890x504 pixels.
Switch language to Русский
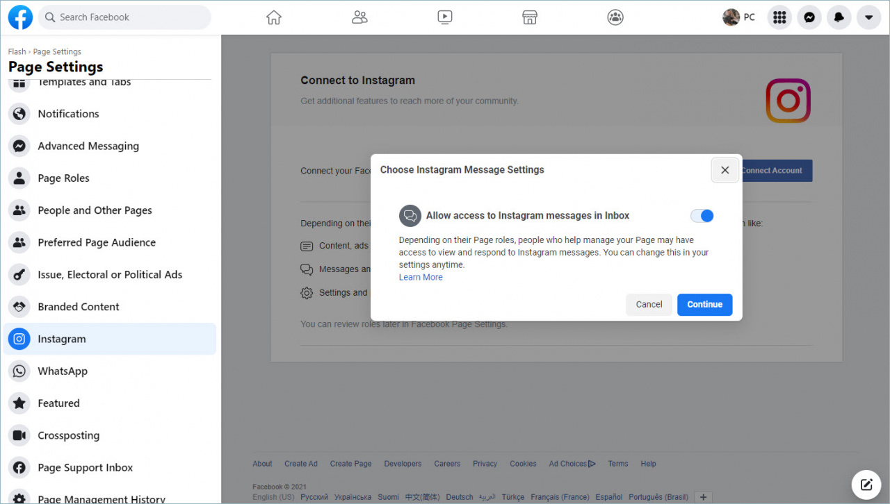314,497
